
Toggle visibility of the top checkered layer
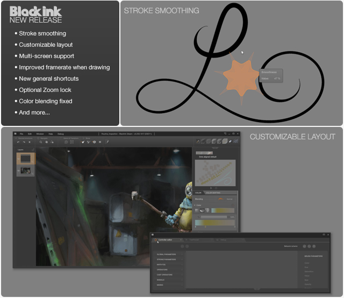pyautogui.click(x=19, y=159)
